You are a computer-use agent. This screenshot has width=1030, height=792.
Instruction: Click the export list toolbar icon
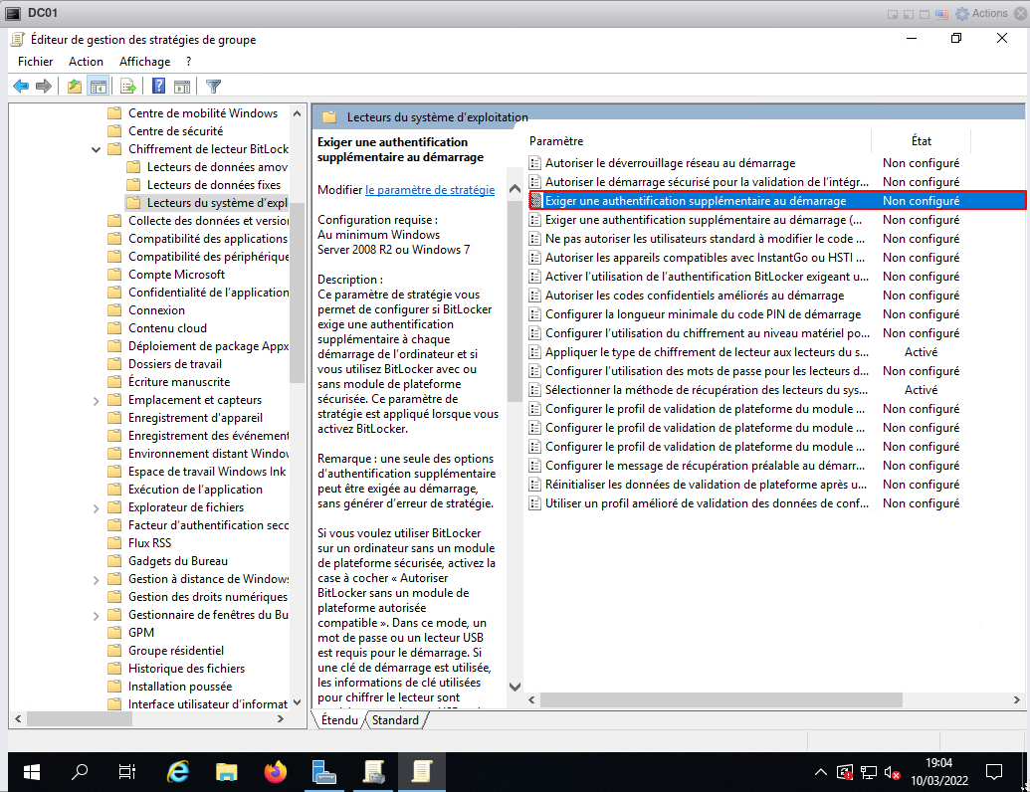[x=128, y=87]
